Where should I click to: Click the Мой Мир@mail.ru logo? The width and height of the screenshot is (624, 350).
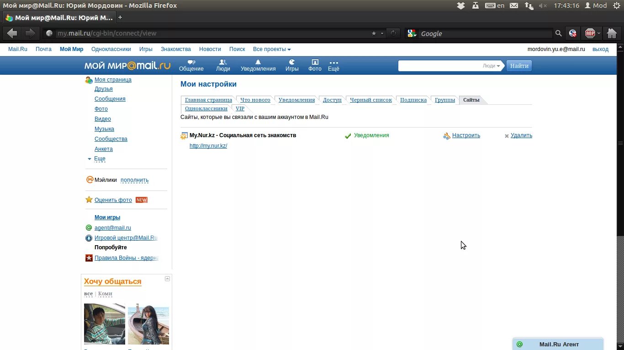pyautogui.click(x=127, y=66)
